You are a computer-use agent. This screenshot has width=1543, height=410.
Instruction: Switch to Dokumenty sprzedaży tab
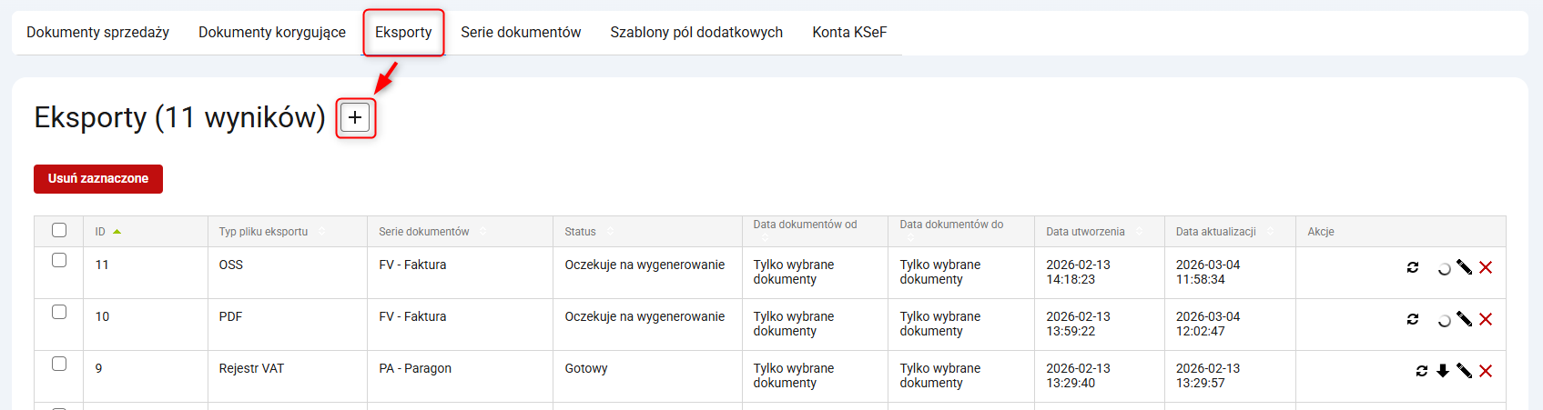pos(98,33)
